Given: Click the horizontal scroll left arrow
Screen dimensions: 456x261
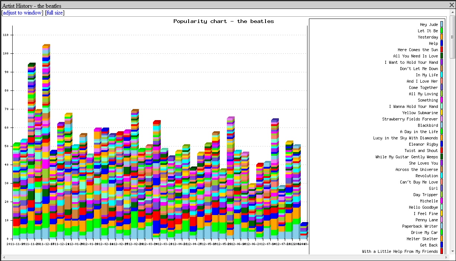Looking at the screenshot, I should point(4,257).
